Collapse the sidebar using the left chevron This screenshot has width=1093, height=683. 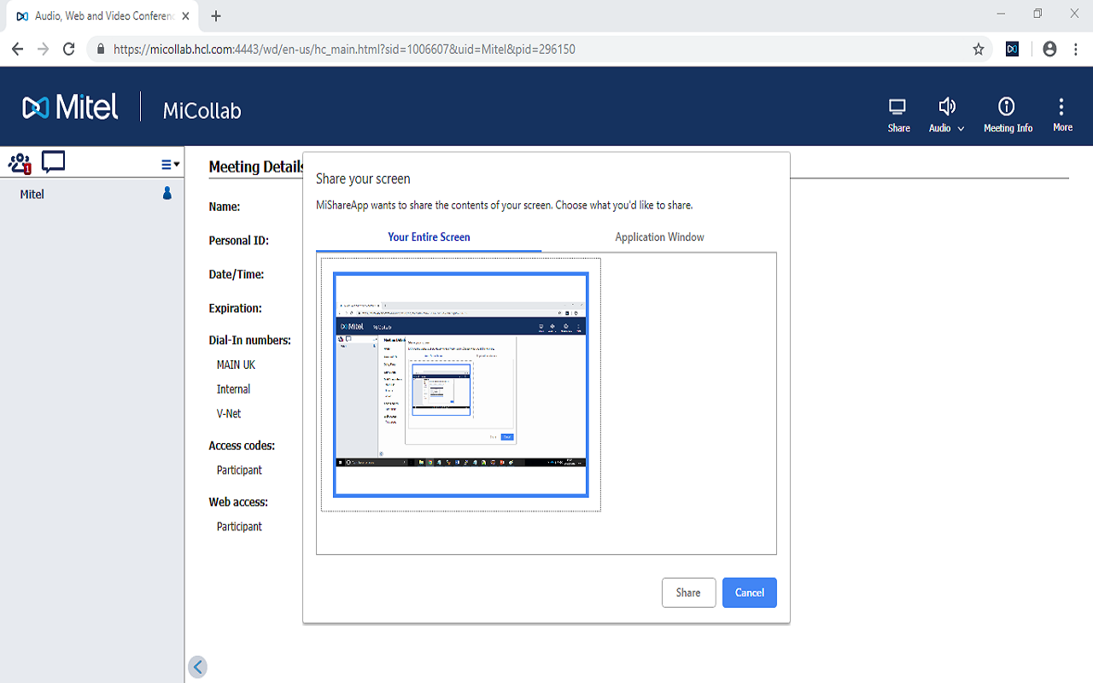click(197, 667)
